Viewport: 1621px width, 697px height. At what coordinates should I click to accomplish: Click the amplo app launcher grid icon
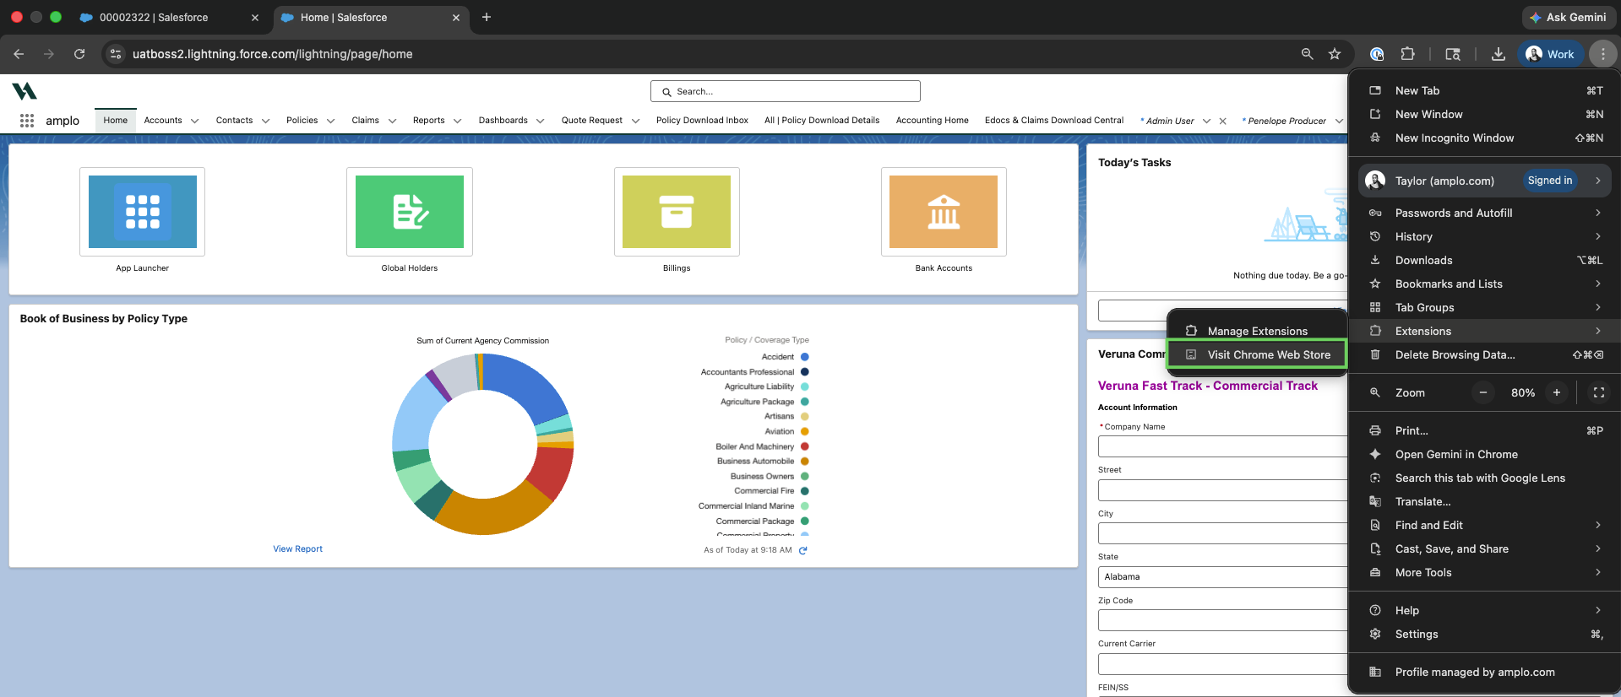click(27, 121)
